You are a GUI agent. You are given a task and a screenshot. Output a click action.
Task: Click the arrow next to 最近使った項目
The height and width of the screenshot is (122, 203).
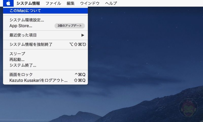(x=83, y=35)
